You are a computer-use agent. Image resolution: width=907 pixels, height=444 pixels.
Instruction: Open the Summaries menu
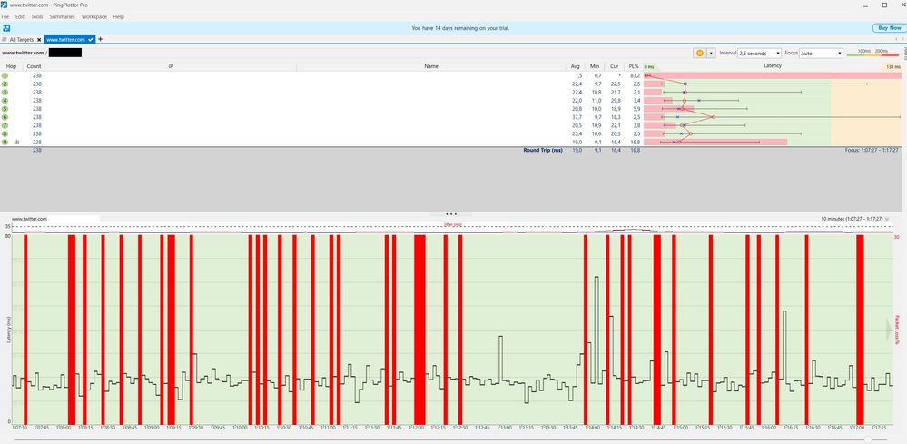pyautogui.click(x=63, y=16)
